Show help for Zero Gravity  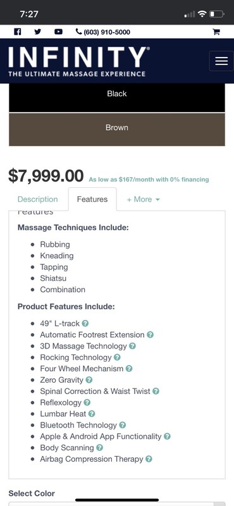tap(89, 379)
